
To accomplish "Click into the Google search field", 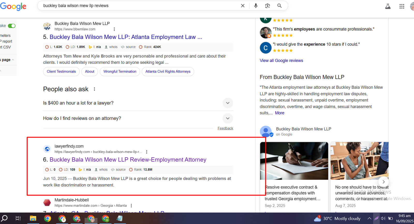I will click(140, 6).
